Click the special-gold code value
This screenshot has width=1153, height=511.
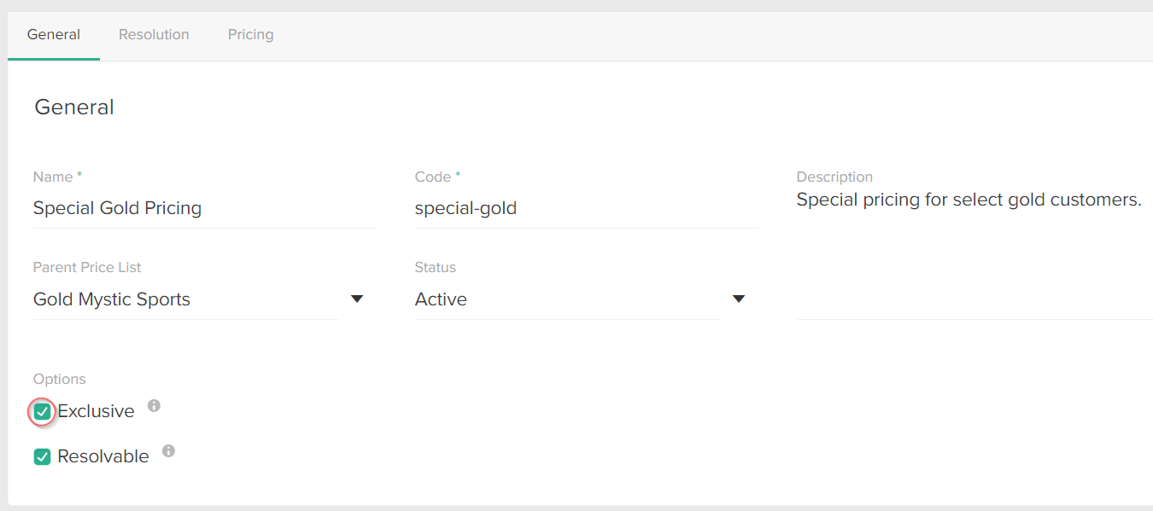coord(465,207)
